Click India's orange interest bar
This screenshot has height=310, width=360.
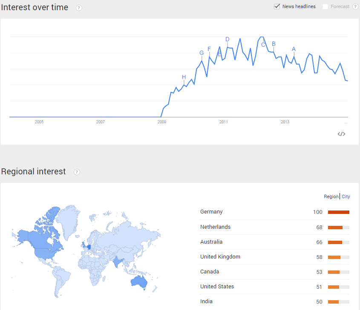click(333, 302)
